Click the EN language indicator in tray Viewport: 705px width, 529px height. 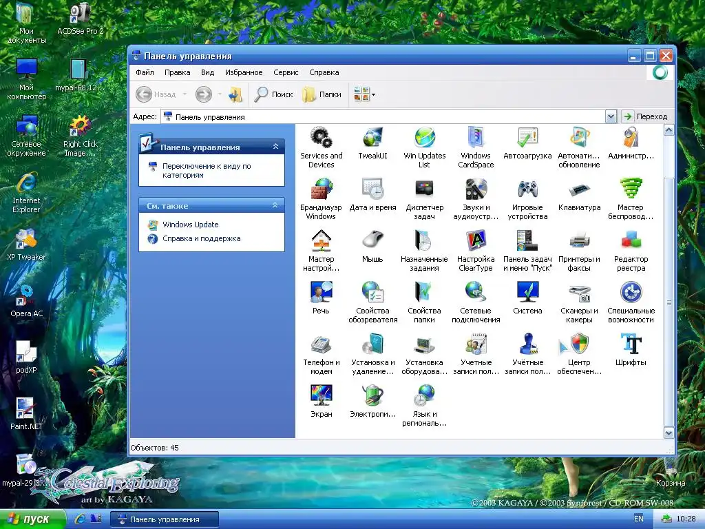click(x=638, y=519)
